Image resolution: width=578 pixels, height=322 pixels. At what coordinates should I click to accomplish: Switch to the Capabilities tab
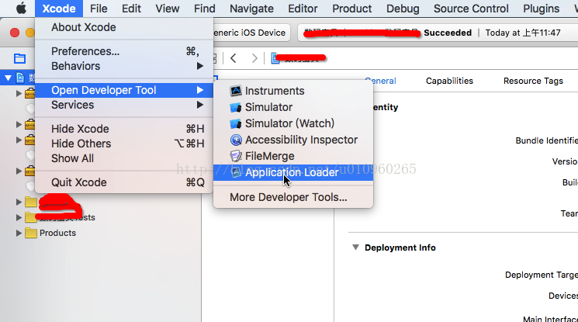pos(449,81)
